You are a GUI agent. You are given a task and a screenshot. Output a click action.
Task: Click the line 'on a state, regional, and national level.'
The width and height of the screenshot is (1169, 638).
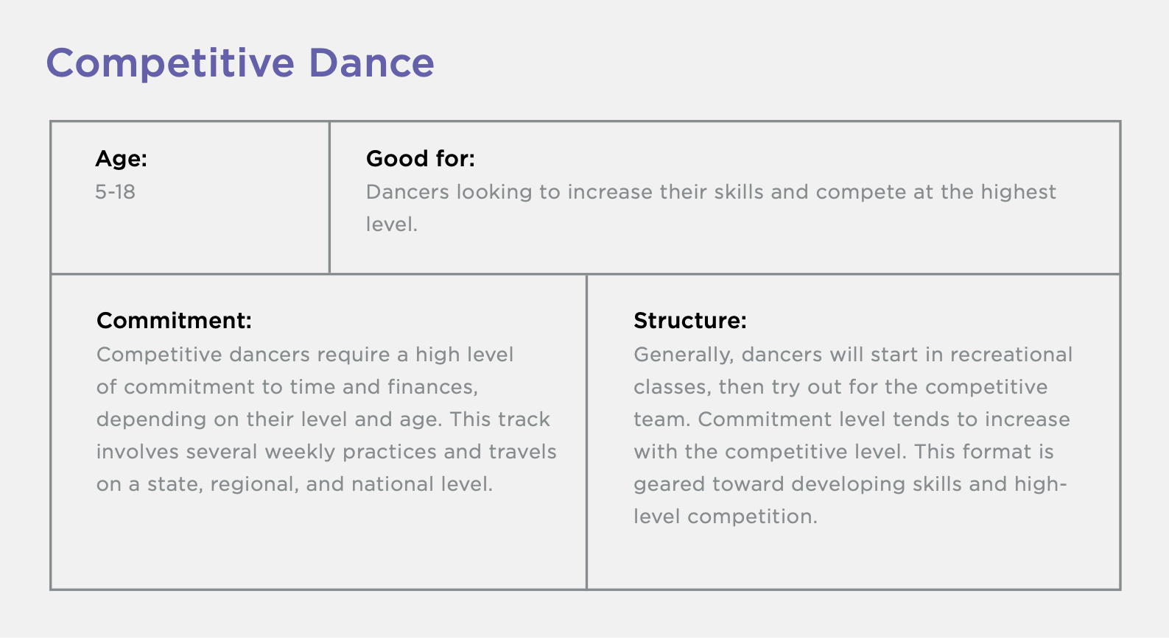pos(294,484)
